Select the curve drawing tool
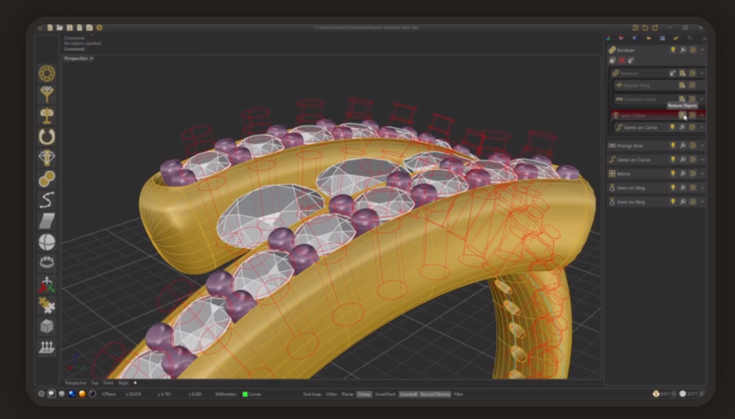Image resolution: width=735 pixels, height=419 pixels. [x=47, y=200]
